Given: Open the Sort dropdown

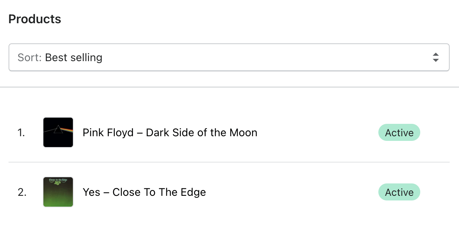Looking at the screenshot, I should [x=229, y=58].
